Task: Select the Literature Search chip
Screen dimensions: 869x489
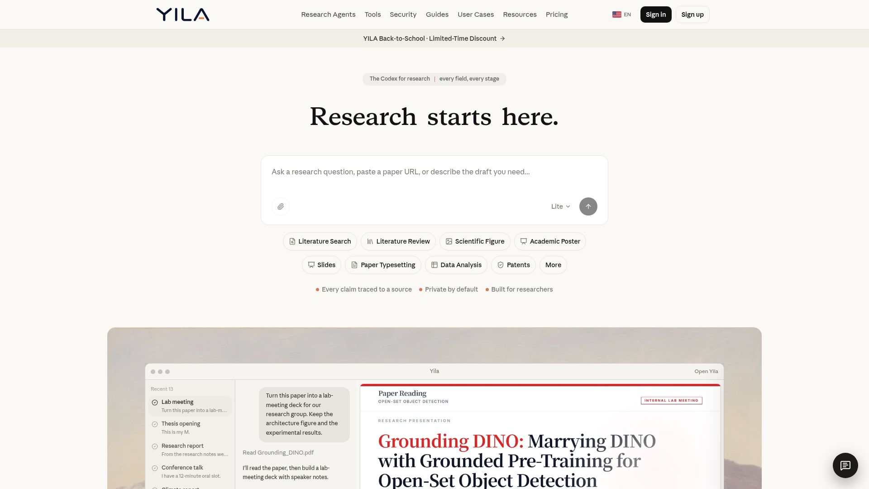Action: 320,241
